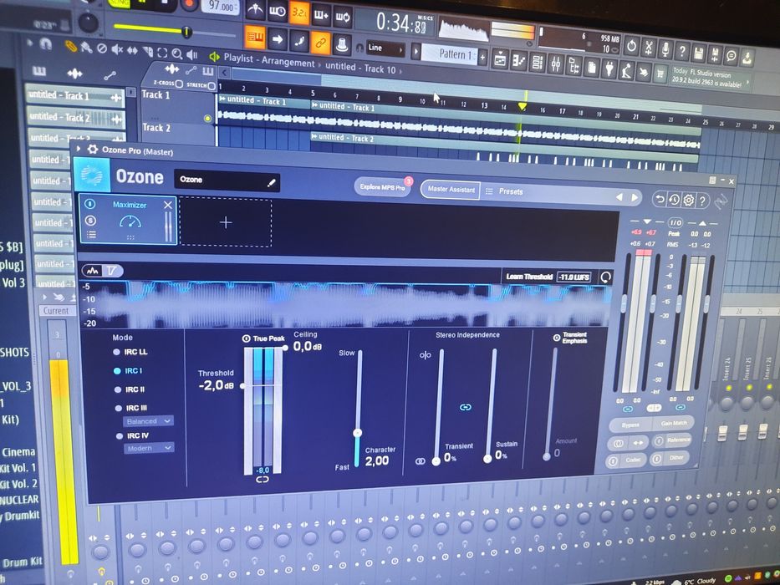Click Ozone Bypass button
The image size is (780, 585).
click(x=630, y=425)
